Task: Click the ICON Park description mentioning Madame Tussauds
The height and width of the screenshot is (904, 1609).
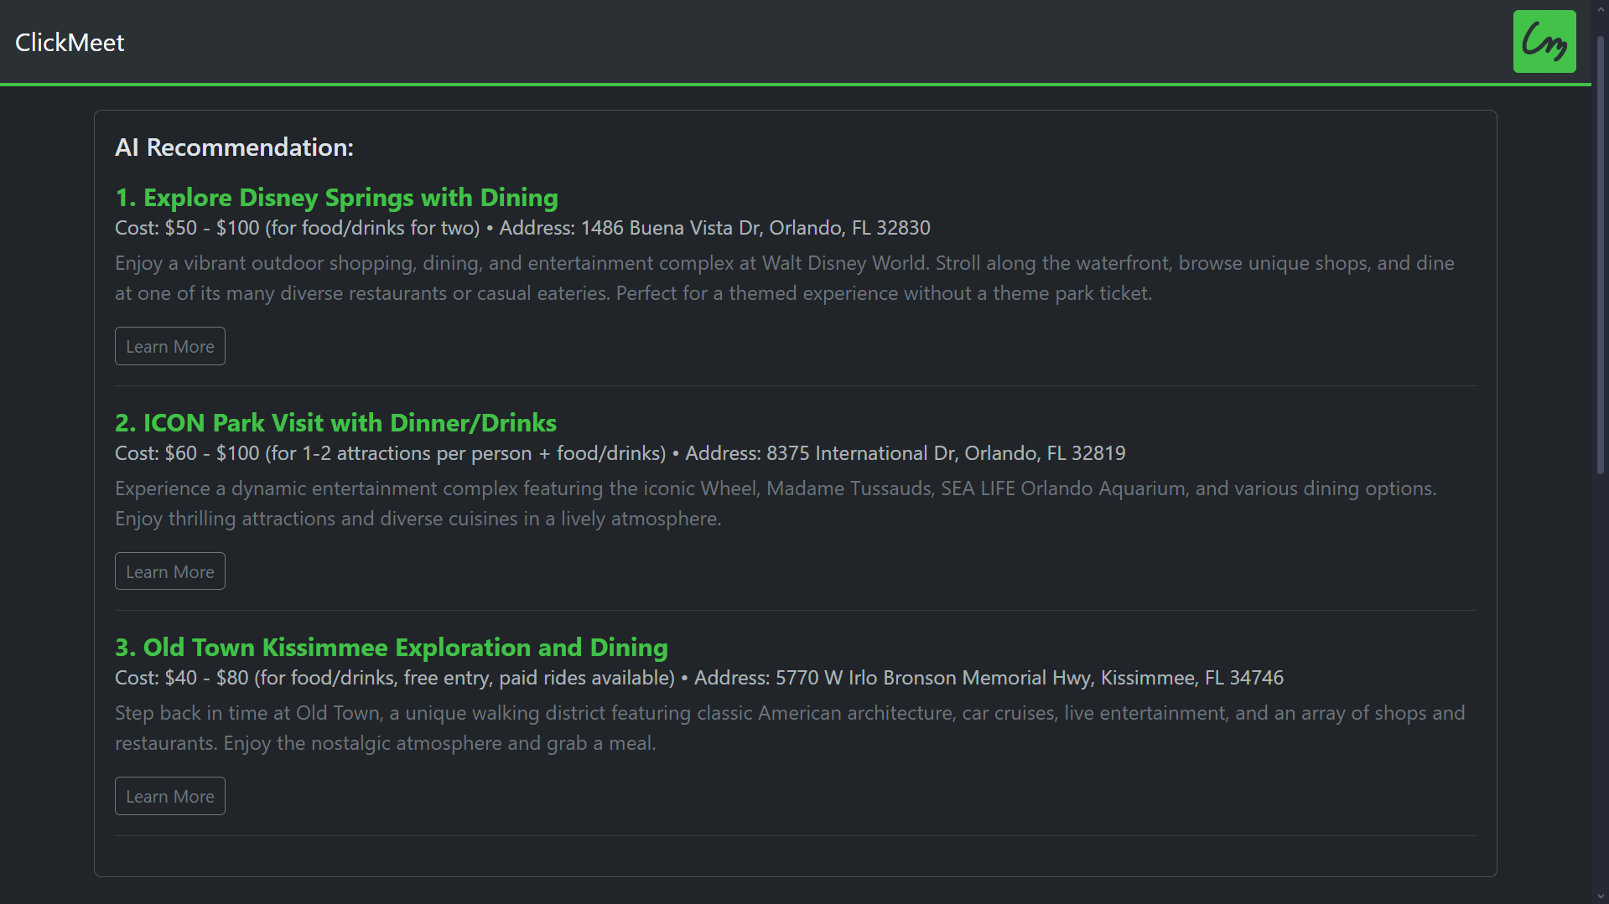Action: pyautogui.click(x=776, y=504)
